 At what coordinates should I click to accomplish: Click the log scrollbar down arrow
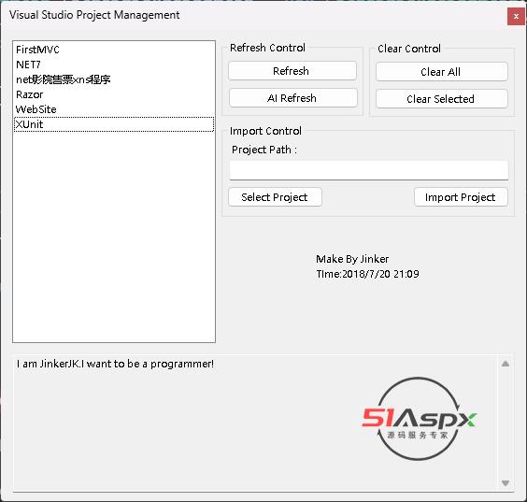coord(506,483)
